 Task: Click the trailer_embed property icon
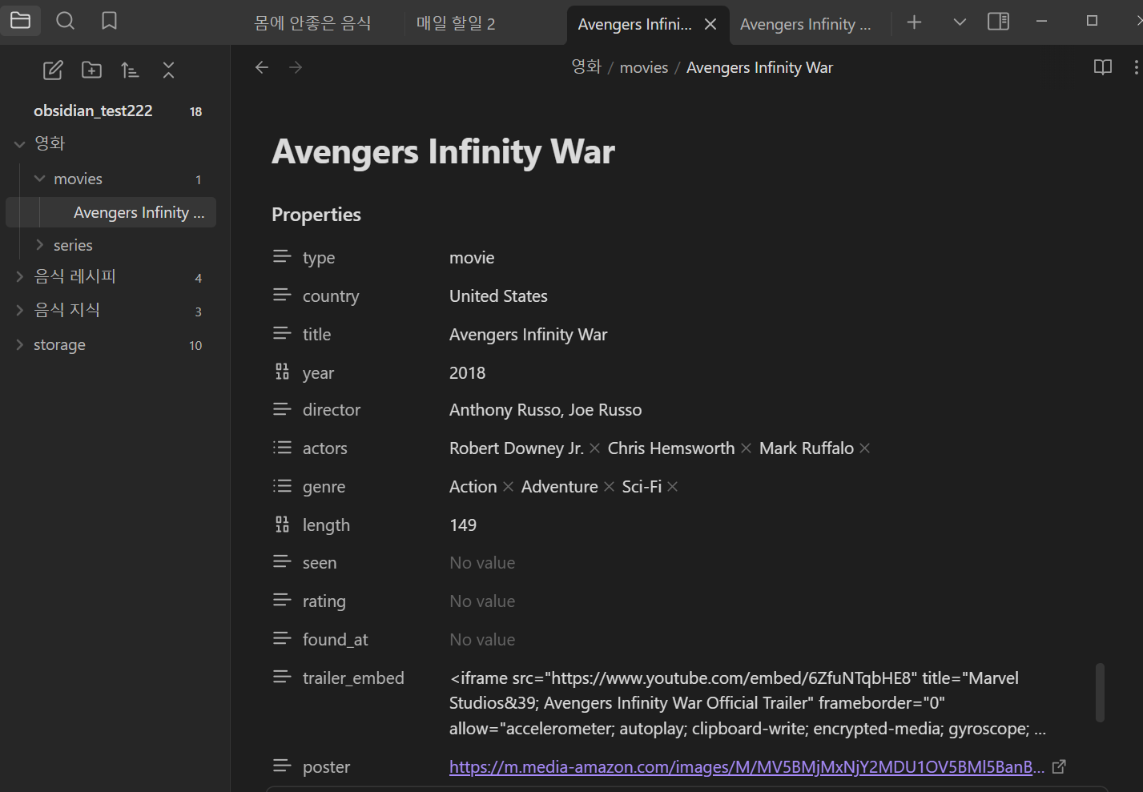(x=282, y=677)
